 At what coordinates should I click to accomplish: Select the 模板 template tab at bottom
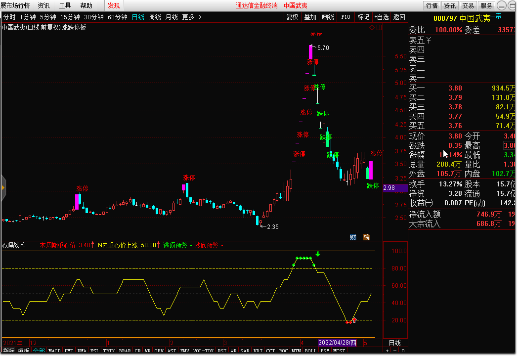23,351
